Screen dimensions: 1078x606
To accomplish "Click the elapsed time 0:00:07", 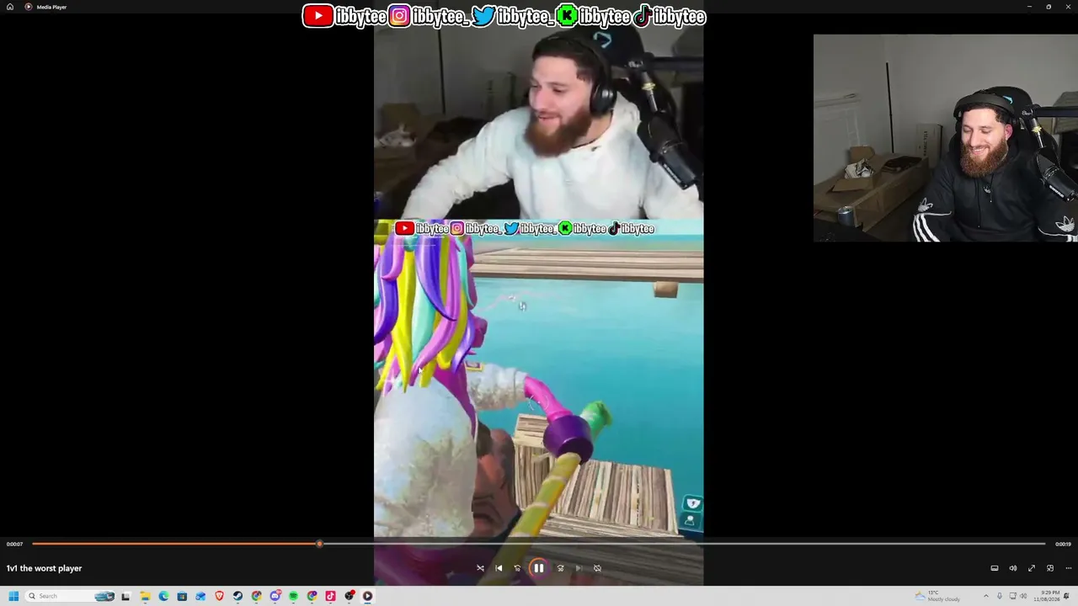I will [14, 545].
